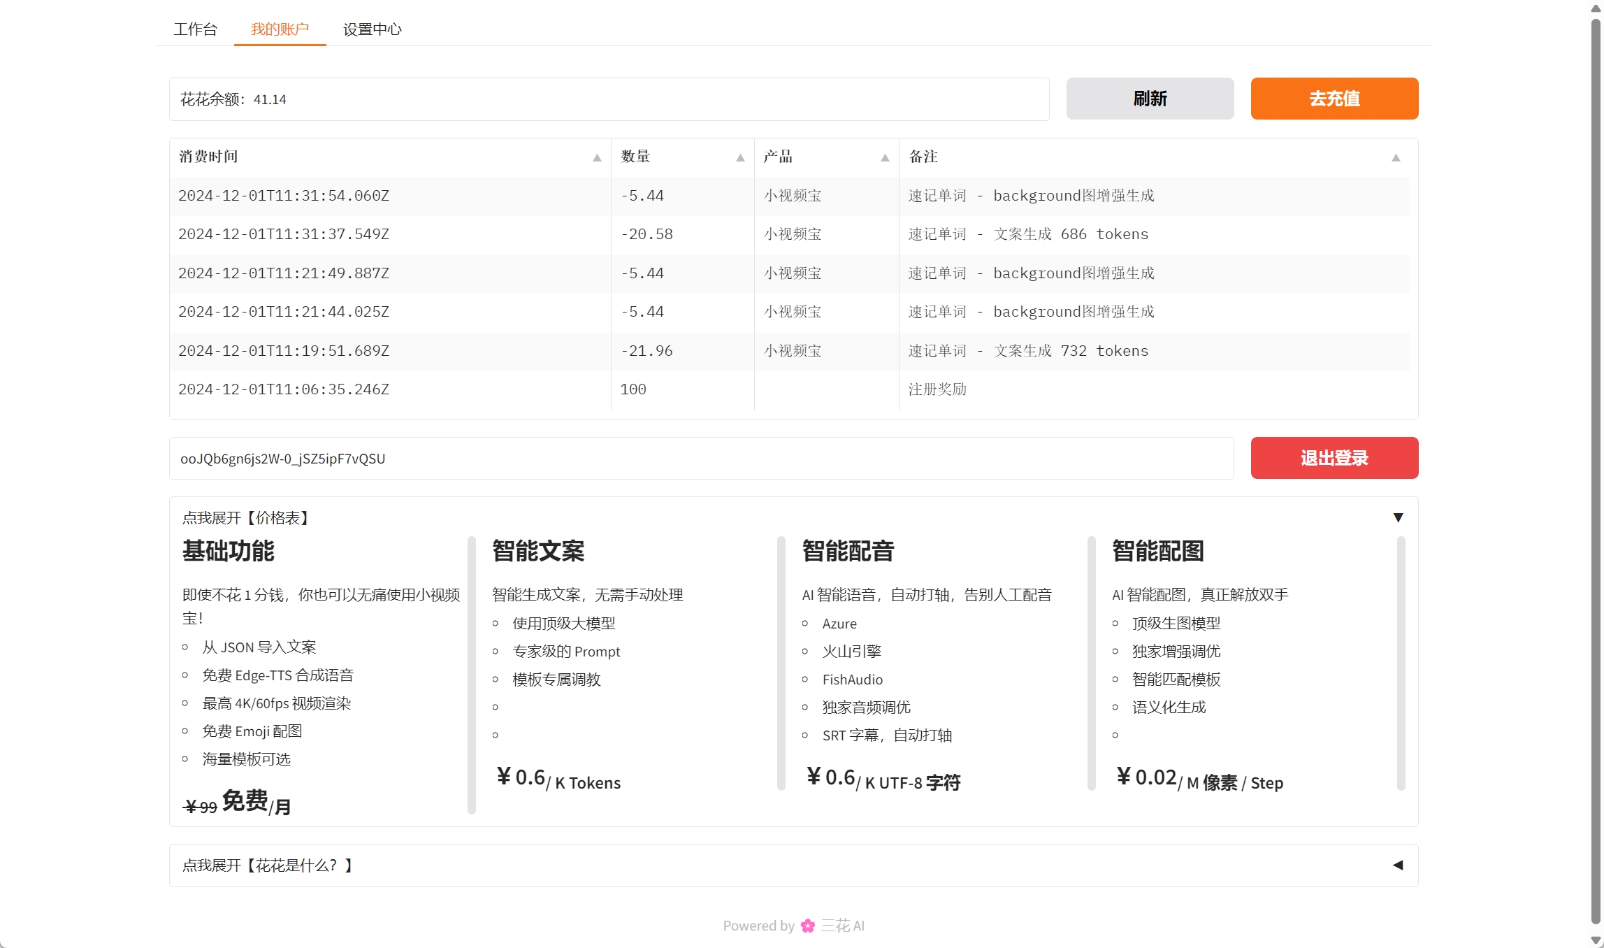Click the Azure list item
The image size is (1604, 948).
click(839, 624)
